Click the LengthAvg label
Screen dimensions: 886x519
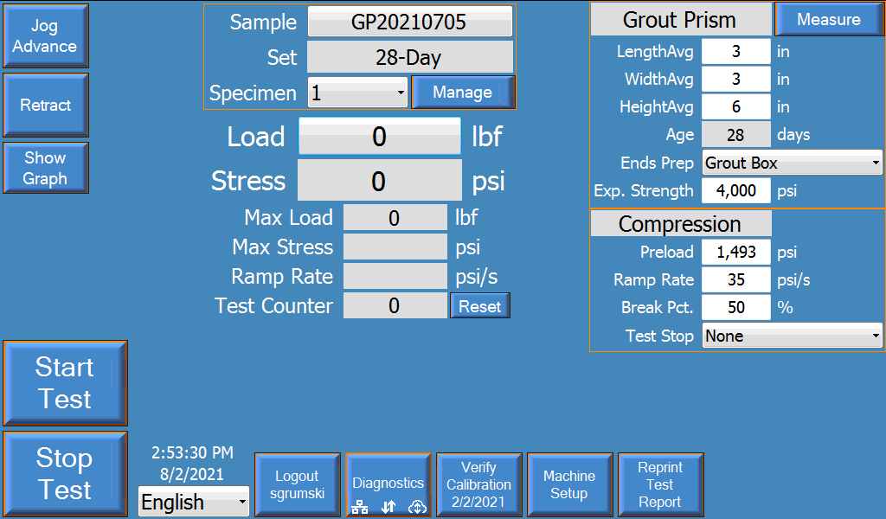coord(655,52)
